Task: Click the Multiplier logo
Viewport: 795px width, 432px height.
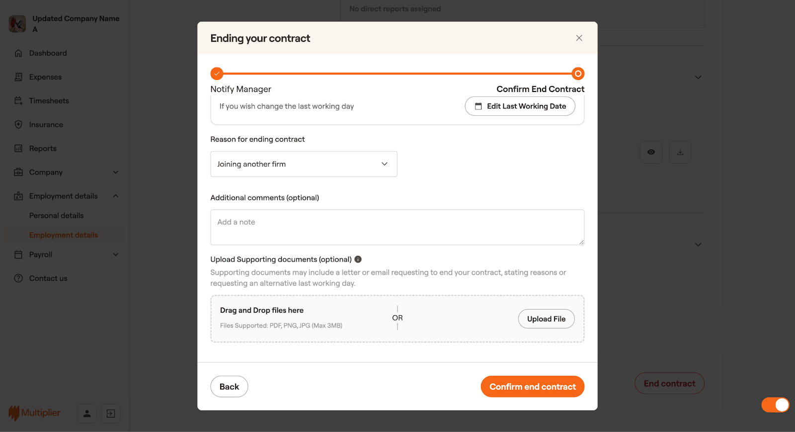Action: [x=34, y=413]
